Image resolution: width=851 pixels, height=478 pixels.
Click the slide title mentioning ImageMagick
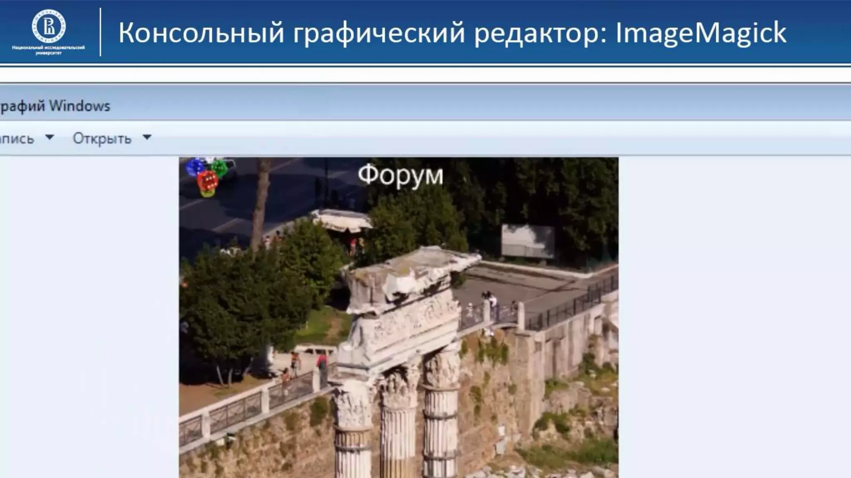click(x=452, y=33)
